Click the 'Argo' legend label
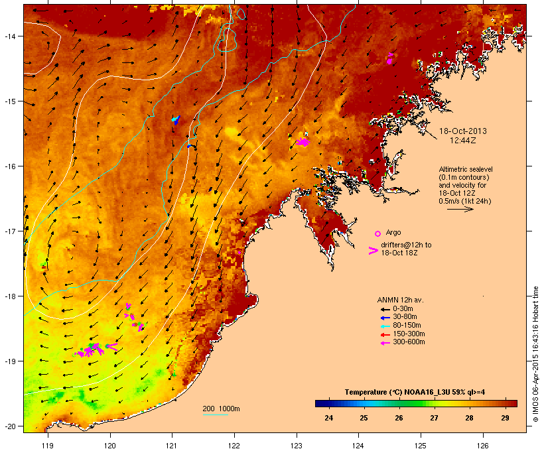 coord(393,232)
